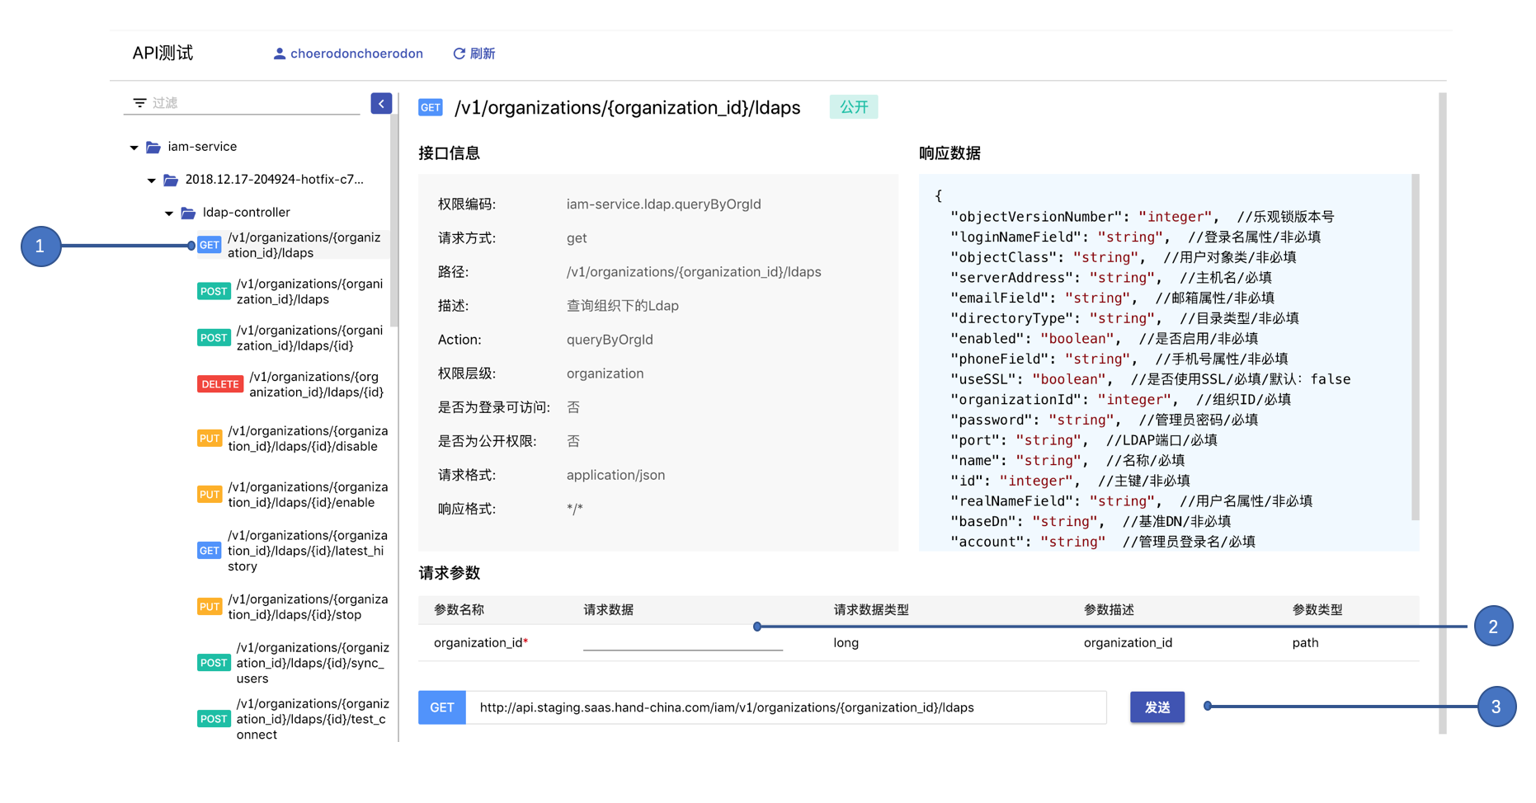This screenshot has width=1536, height=803.
Task: Collapse the ldap-controller node arrow
Action: click(x=168, y=214)
